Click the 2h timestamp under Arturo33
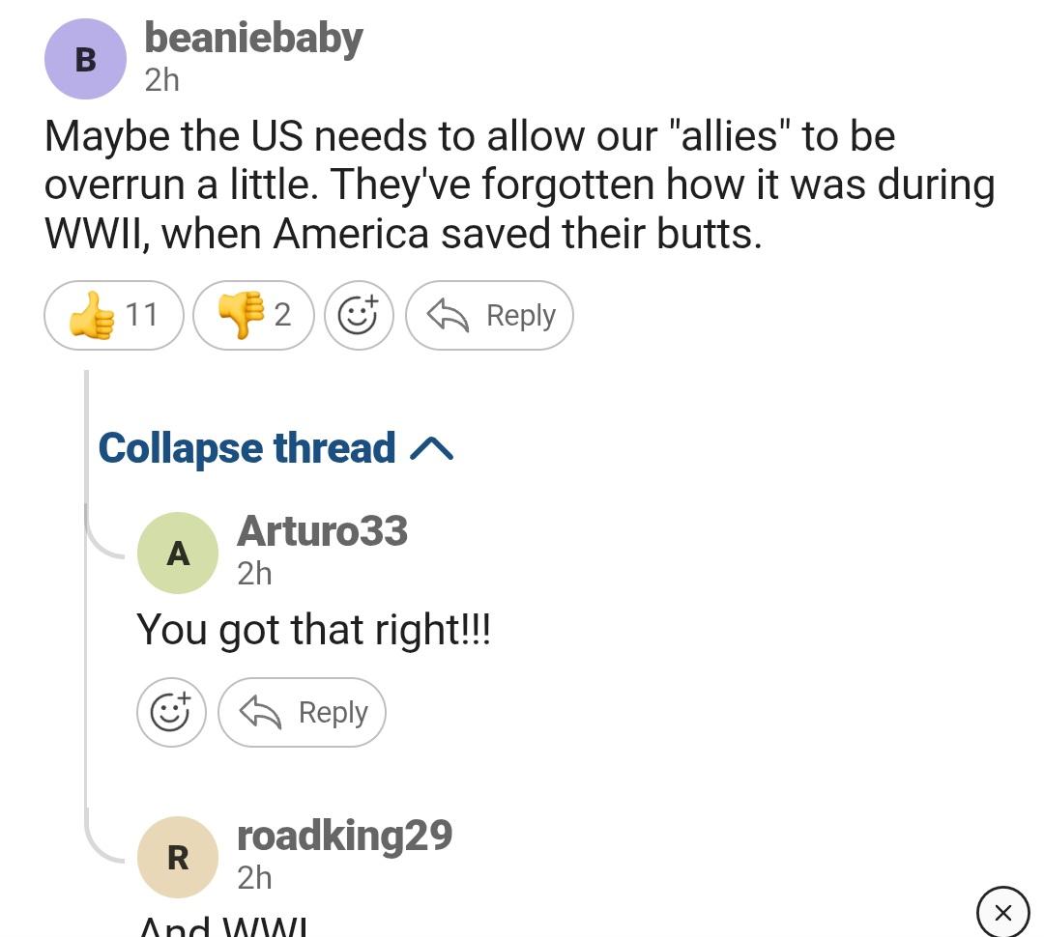 coord(255,574)
